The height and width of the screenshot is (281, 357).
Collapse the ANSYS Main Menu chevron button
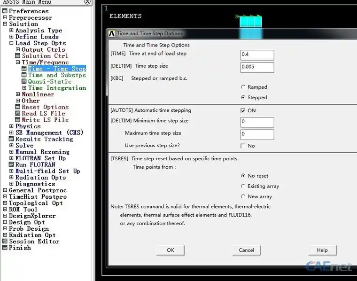[x=87, y=2]
